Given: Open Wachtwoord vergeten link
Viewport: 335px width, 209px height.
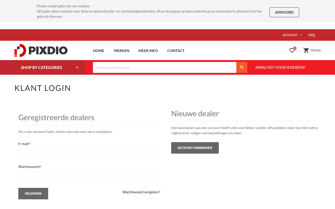Looking at the screenshot, I should coord(141,192).
